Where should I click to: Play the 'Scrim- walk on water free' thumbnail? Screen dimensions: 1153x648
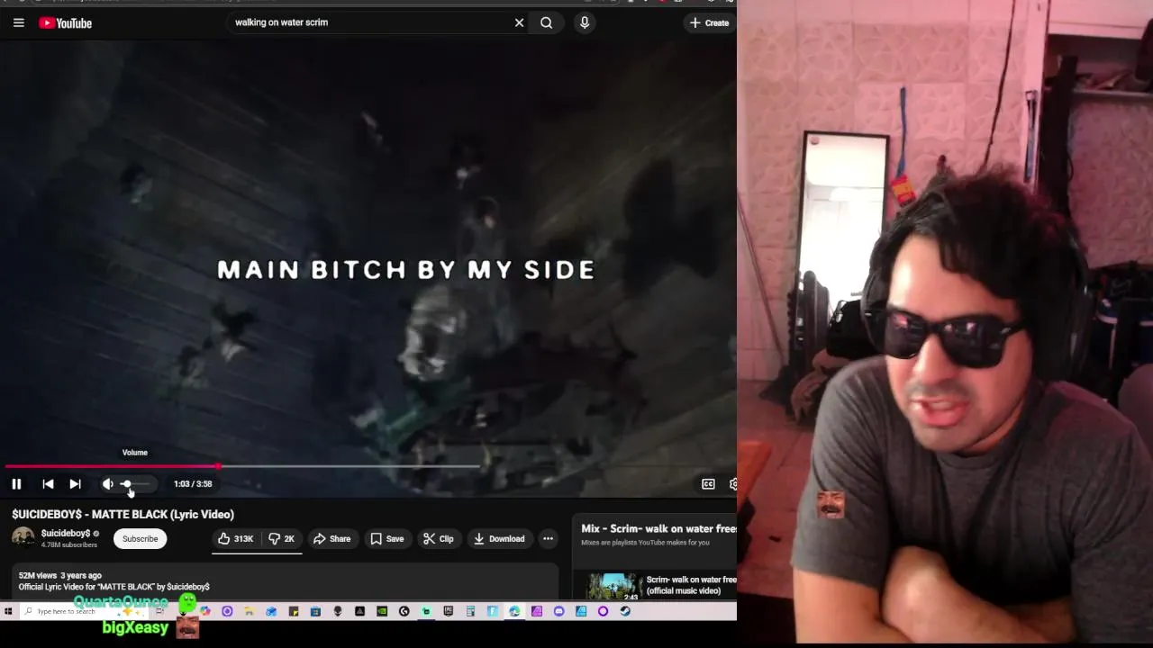(x=614, y=587)
